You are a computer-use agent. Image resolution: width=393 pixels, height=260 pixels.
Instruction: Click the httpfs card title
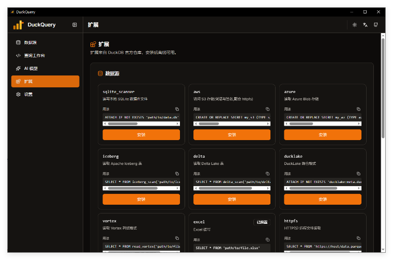(x=291, y=221)
